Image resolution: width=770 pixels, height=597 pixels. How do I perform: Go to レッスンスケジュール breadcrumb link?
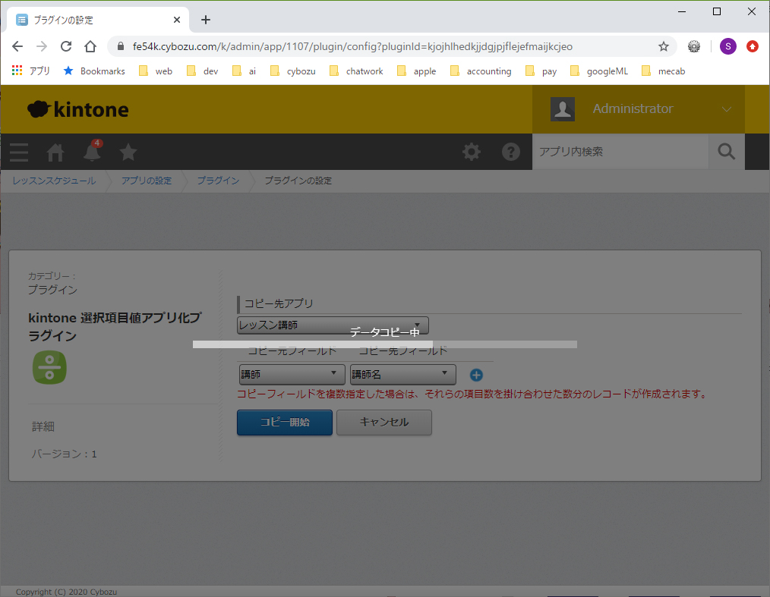coord(54,181)
